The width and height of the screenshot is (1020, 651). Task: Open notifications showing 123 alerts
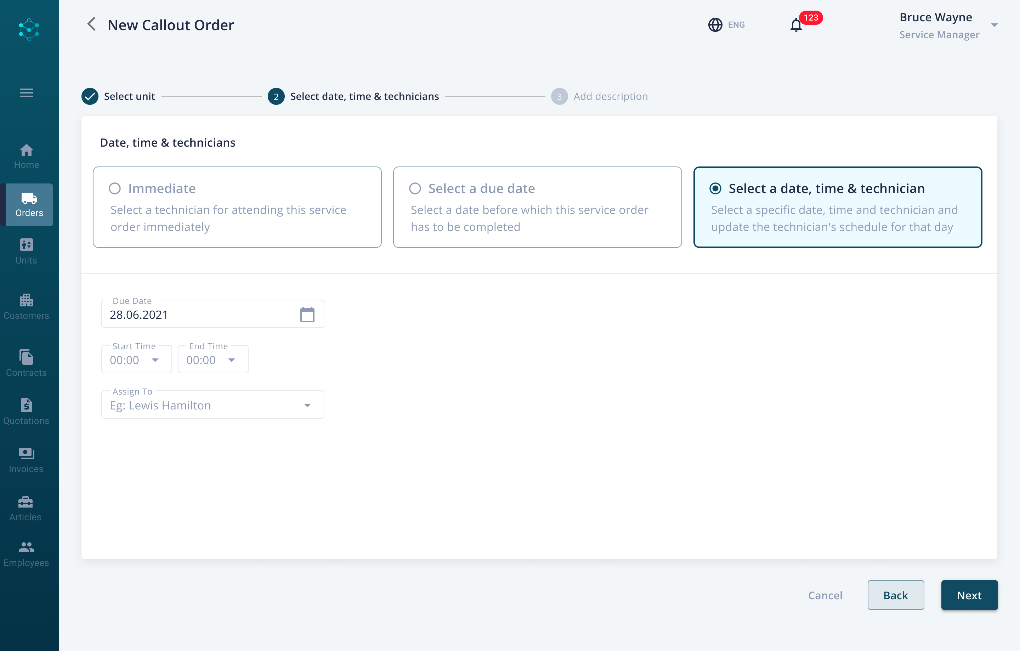[797, 24]
